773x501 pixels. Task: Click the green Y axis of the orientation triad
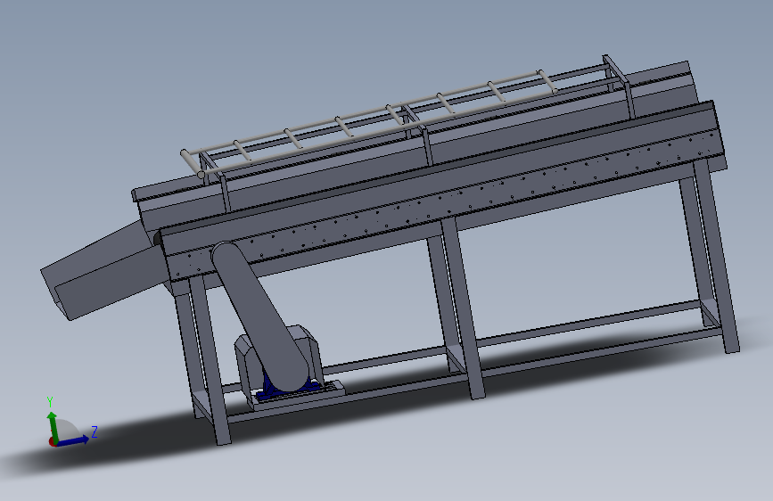[53, 426]
